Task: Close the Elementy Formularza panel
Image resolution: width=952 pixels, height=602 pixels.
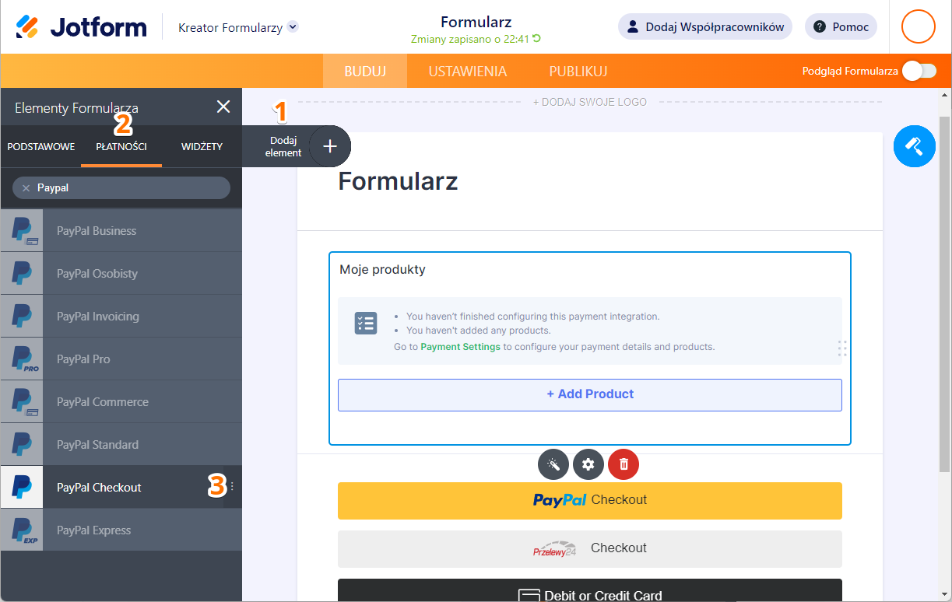Action: point(223,107)
